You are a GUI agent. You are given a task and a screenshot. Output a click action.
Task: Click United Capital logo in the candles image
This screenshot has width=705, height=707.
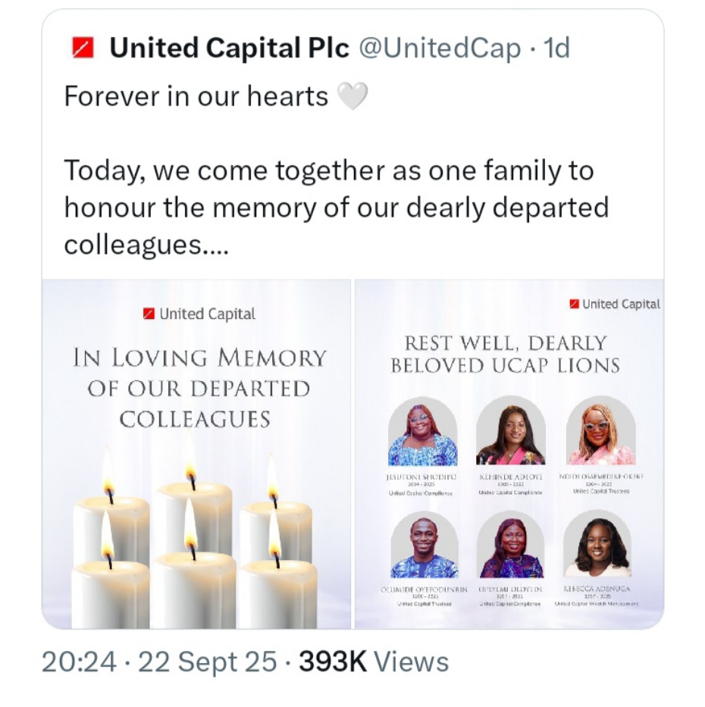pyautogui.click(x=199, y=314)
